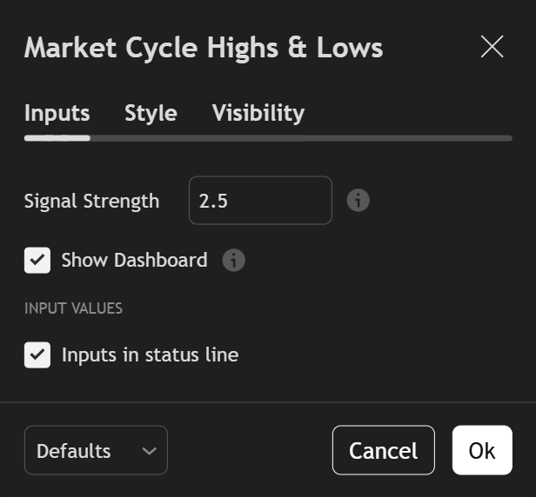Click the info icon beside Signal Strength
The width and height of the screenshot is (536, 497).
[358, 201]
